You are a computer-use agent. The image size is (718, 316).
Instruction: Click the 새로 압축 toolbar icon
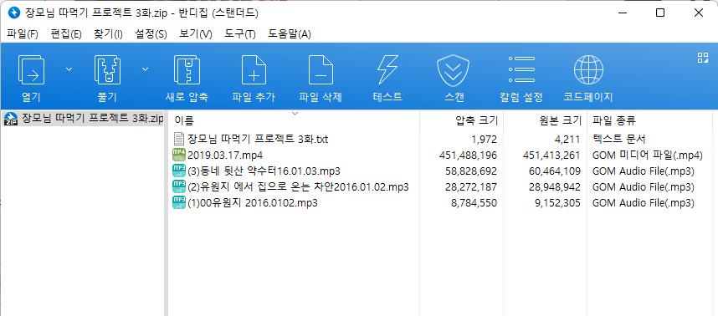[187, 70]
